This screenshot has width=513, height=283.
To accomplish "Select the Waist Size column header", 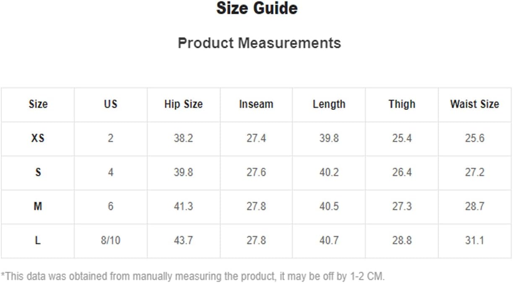I will (474, 104).
